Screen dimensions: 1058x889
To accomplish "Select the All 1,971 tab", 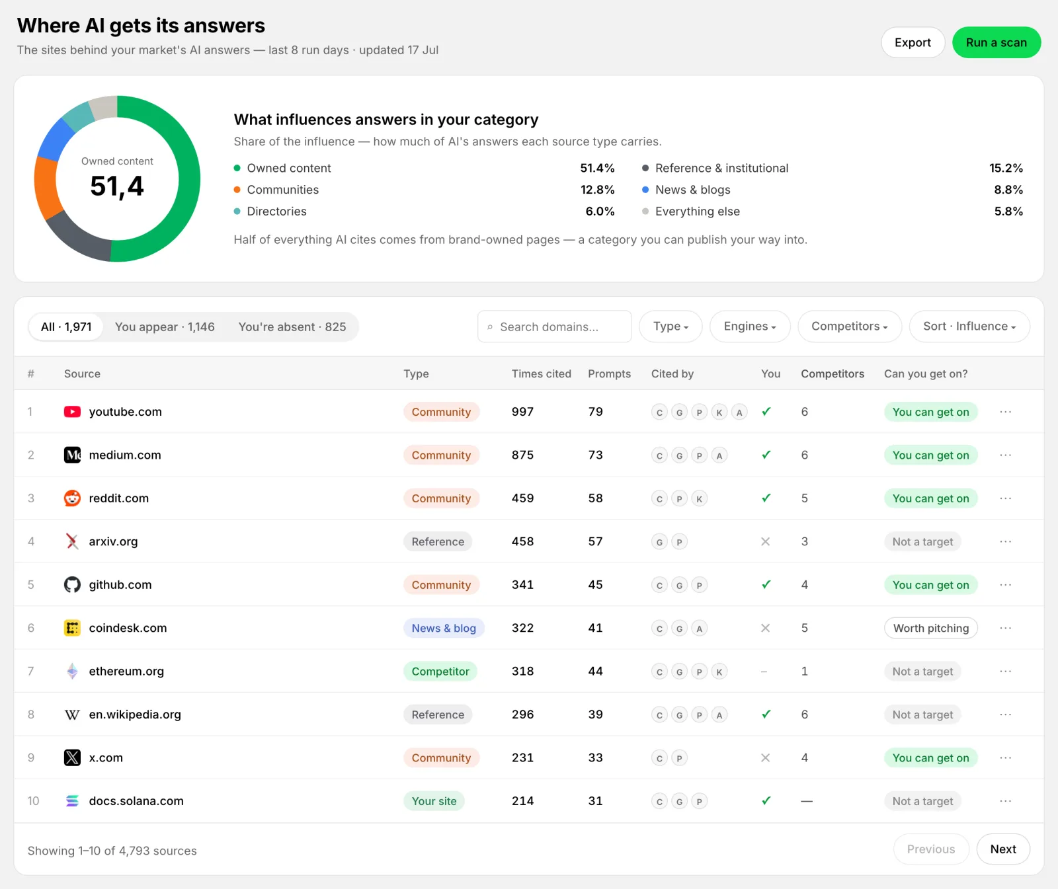I will coord(66,327).
